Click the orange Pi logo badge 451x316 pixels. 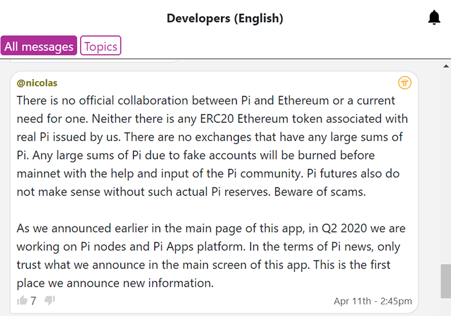[x=405, y=83]
